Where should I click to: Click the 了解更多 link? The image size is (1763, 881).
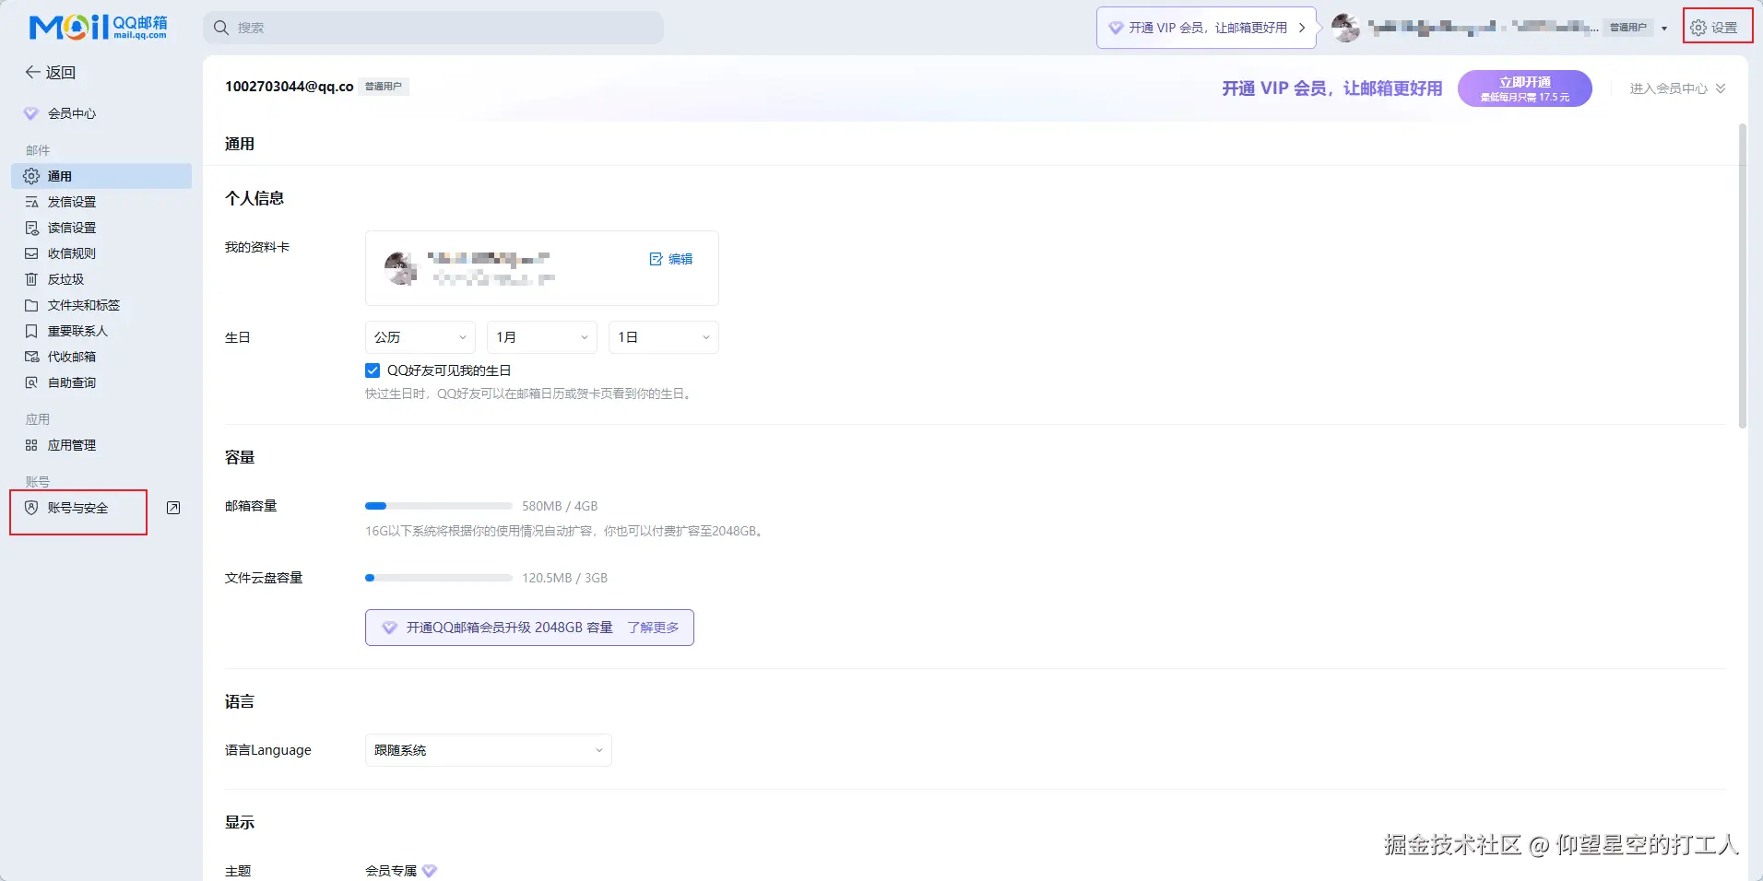(653, 628)
